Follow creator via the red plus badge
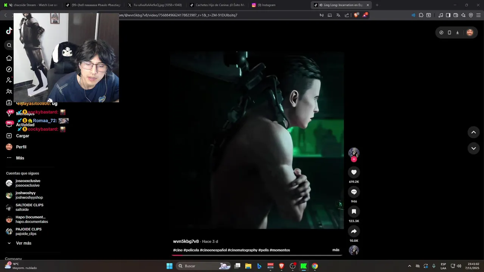 (354, 159)
